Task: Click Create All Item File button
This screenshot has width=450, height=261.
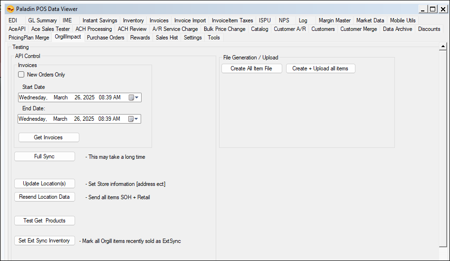Action: point(252,68)
